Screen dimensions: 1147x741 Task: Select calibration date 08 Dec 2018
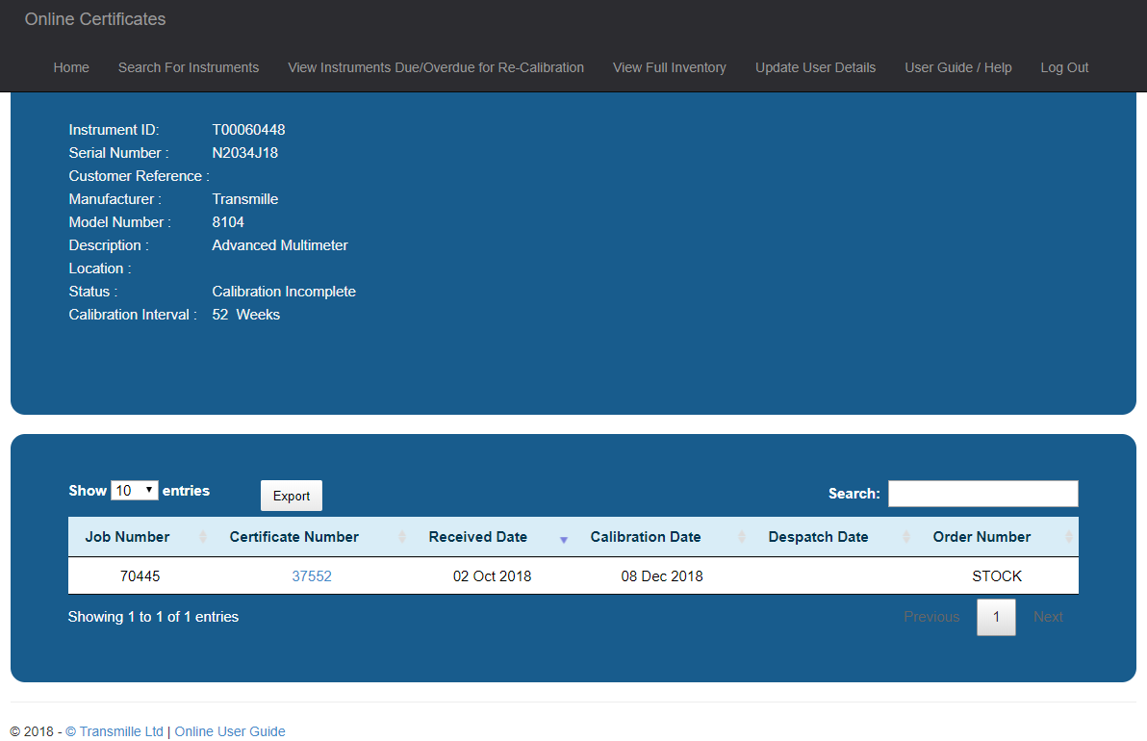click(x=662, y=576)
